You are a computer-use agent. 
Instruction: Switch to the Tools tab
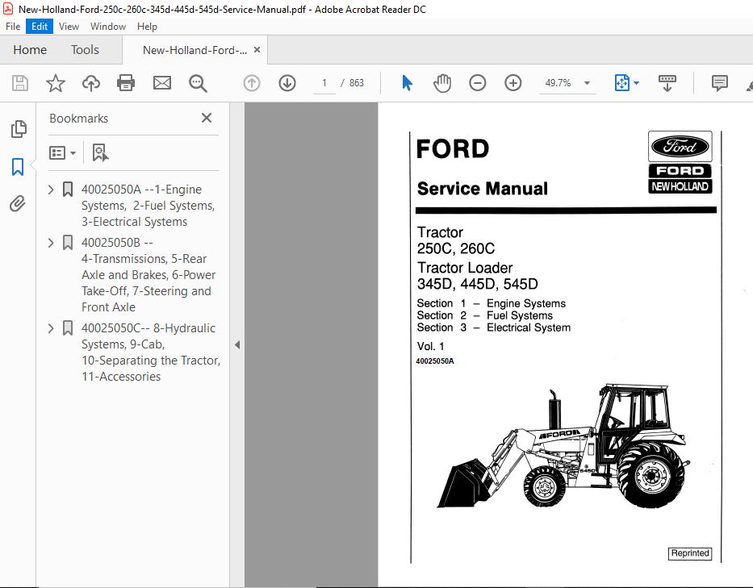pos(85,49)
